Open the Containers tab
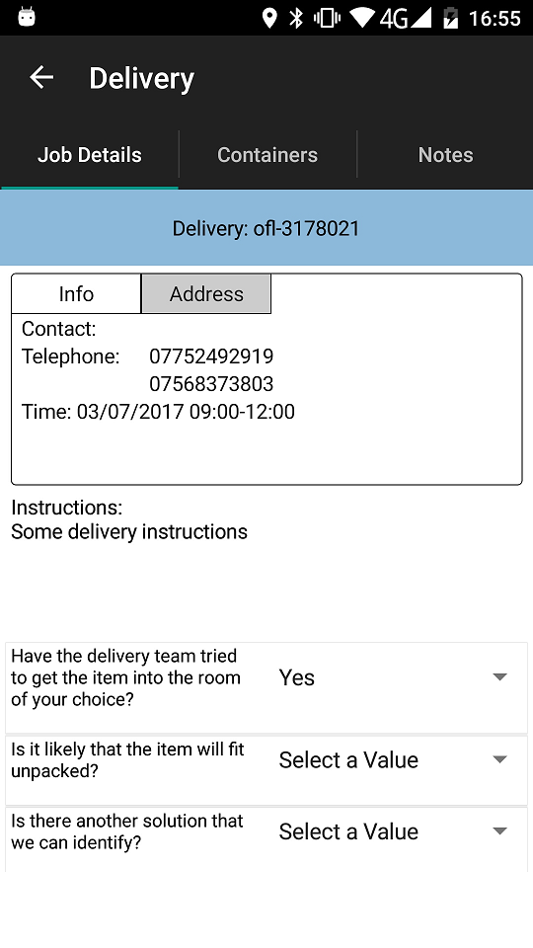Image resolution: width=533 pixels, height=948 pixels. [267, 155]
